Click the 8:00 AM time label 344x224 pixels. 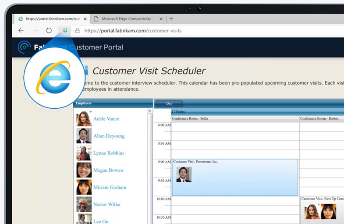click(164, 125)
